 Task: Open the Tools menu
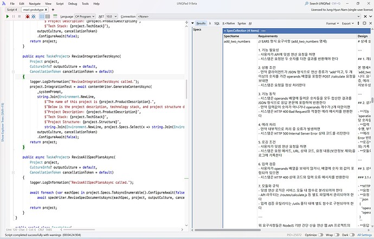click(x=85, y=4)
